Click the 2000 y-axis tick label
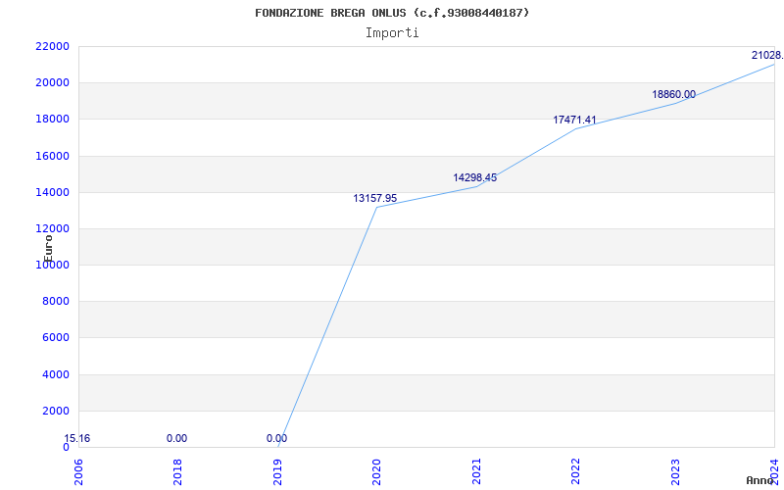 pyautogui.click(x=55, y=411)
